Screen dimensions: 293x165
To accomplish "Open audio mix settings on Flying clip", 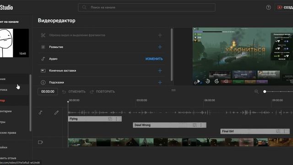I will 110,119.
